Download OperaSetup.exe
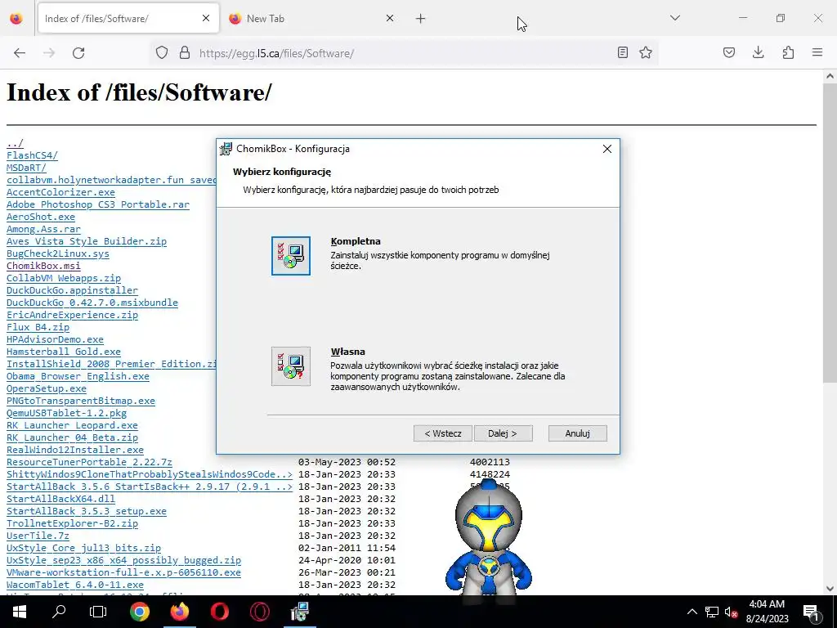 (x=47, y=388)
